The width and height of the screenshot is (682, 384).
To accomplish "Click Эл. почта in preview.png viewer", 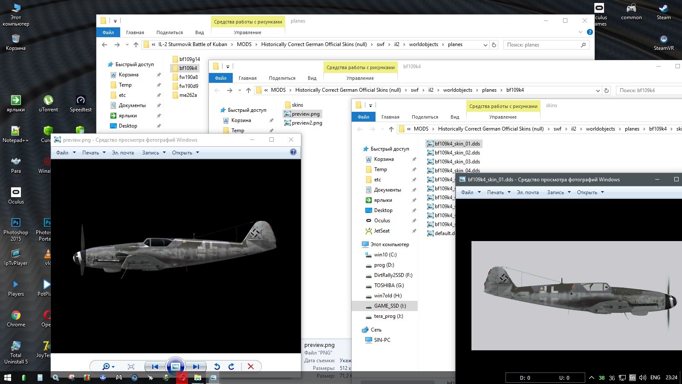I will click(123, 152).
